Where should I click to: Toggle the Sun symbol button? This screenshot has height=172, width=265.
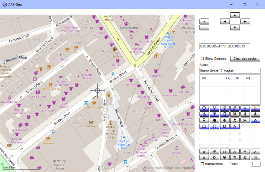pos(204,108)
